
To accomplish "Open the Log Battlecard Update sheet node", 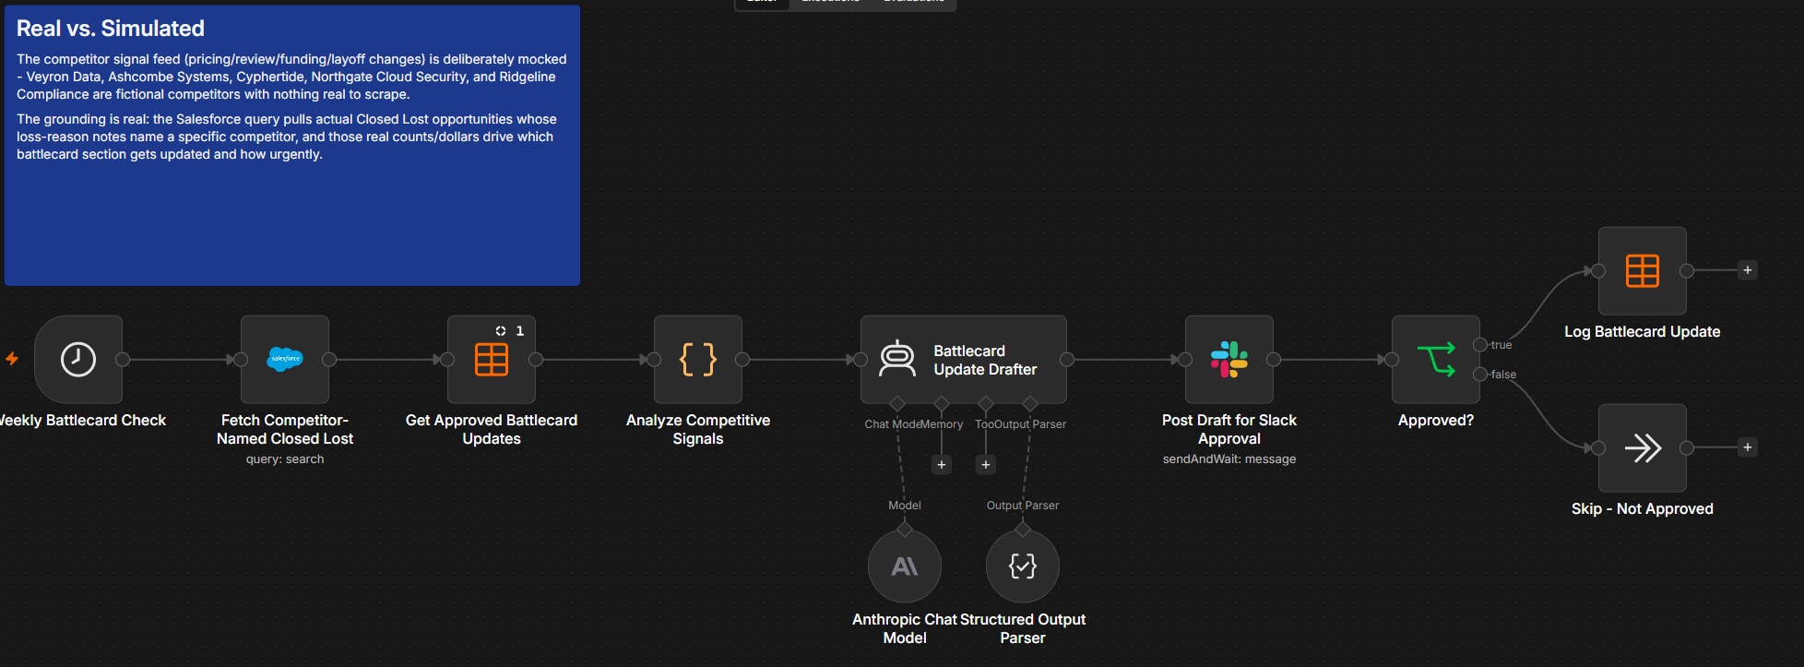I will point(1643,271).
